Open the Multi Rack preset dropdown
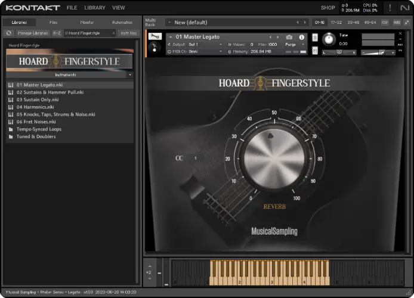 pyautogui.click(x=169, y=22)
